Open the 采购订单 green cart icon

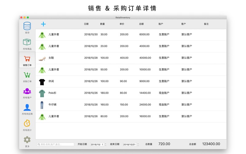[x=27, y=75]
